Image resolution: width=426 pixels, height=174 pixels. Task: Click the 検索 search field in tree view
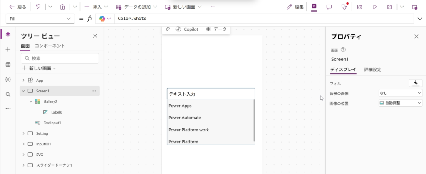point(60,58)
